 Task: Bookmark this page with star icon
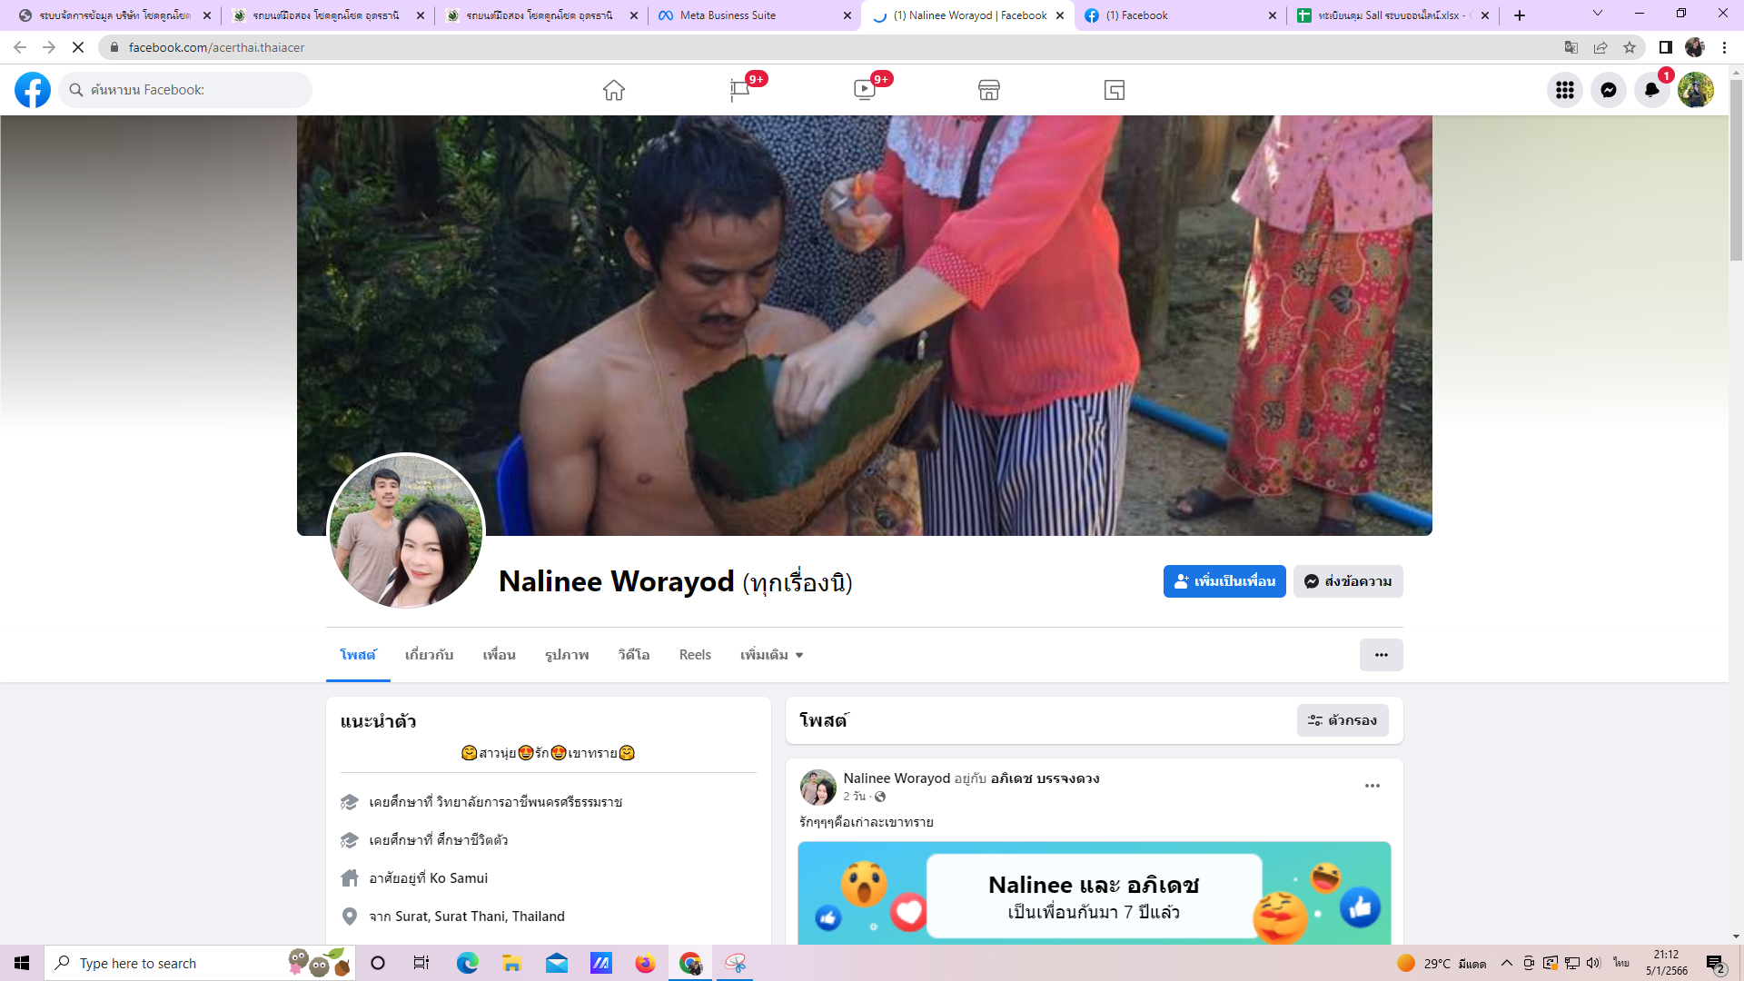click(1630, 47)
